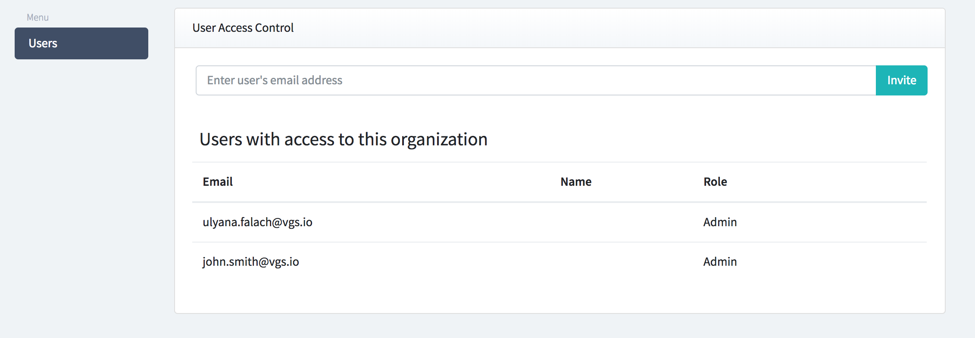Open the Users menu item

click(x=81, y=43)
